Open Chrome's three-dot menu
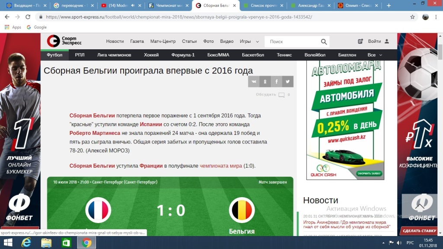Image resolution: width=443 pixels, height=249 pixels. (436, 17)
